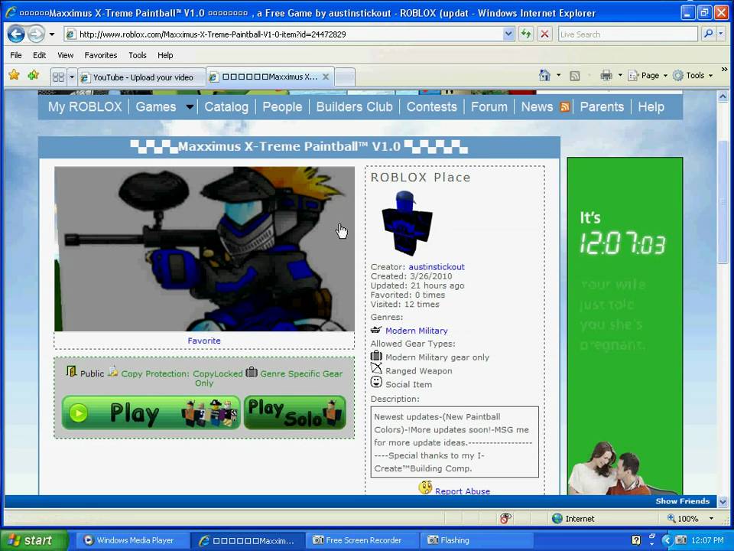Switch to YouTube - Upload your video tab
The width and height of the screenshot is (734, 551).
pos(142,77)
